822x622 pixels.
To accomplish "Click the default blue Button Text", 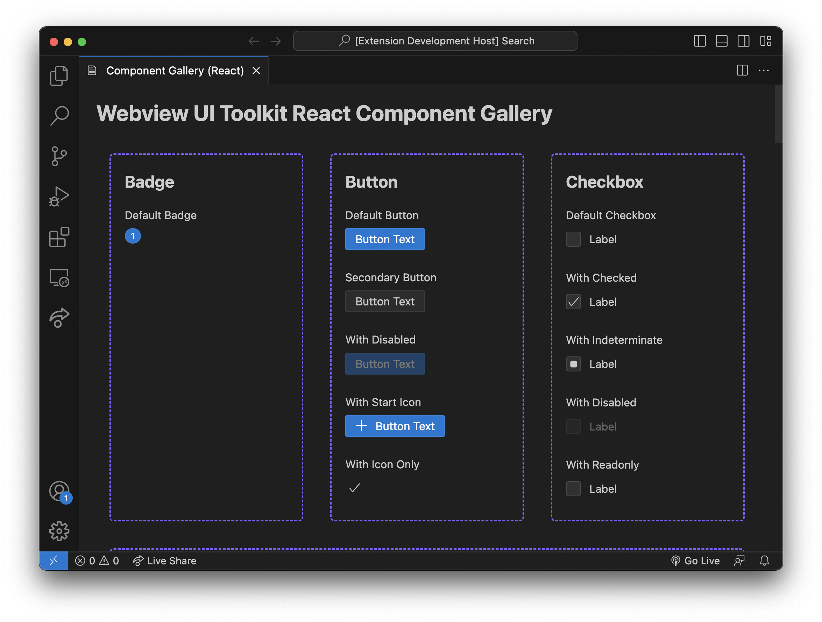I will tap(385, 238).
